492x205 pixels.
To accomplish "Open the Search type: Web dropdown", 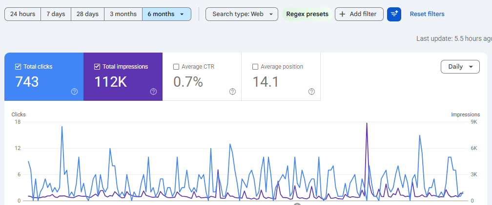I will (x=242, y=14).
